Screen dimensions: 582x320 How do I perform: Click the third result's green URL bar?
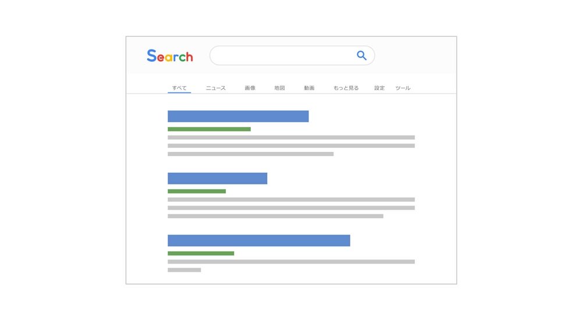201,253
